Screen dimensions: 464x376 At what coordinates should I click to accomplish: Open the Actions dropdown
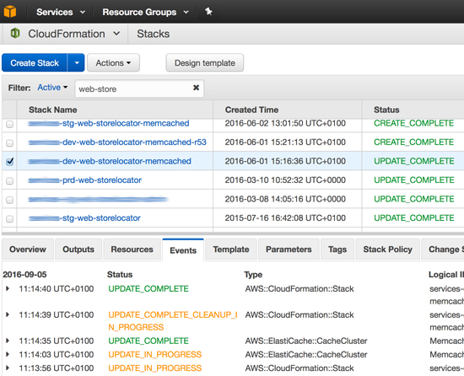tap(113, 62)
